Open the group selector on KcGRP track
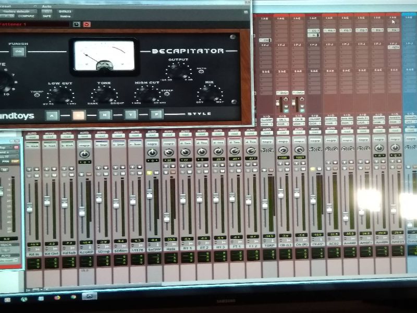Viewport: 417px width, 313px height. [x=84, y=146]
